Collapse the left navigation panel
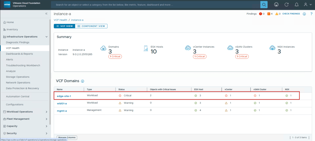 pos(46,14)
